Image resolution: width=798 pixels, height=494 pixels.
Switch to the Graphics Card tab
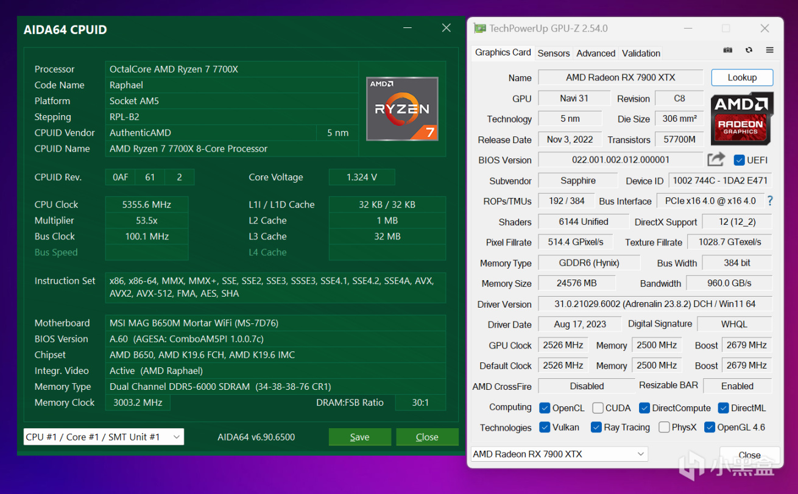pyautogui.click(x=503, y=52)
